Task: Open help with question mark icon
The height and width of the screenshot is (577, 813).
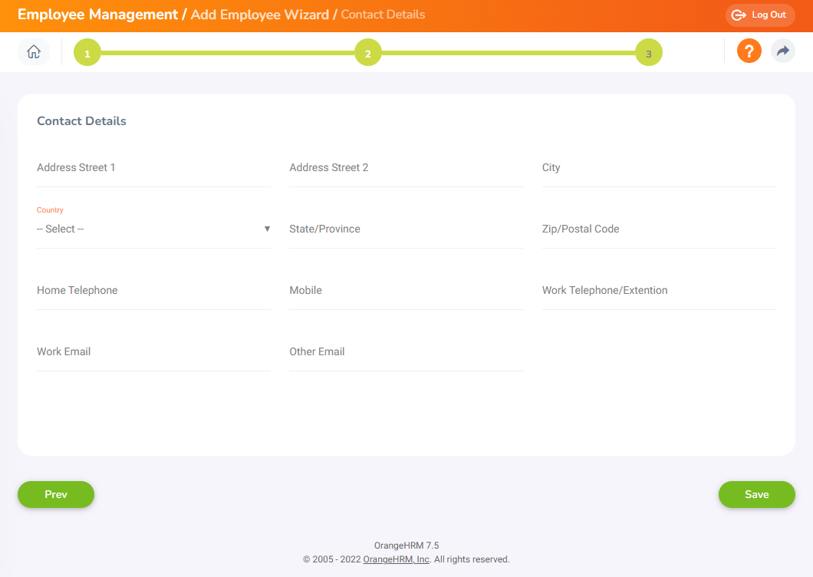Action: coord(749,51)
